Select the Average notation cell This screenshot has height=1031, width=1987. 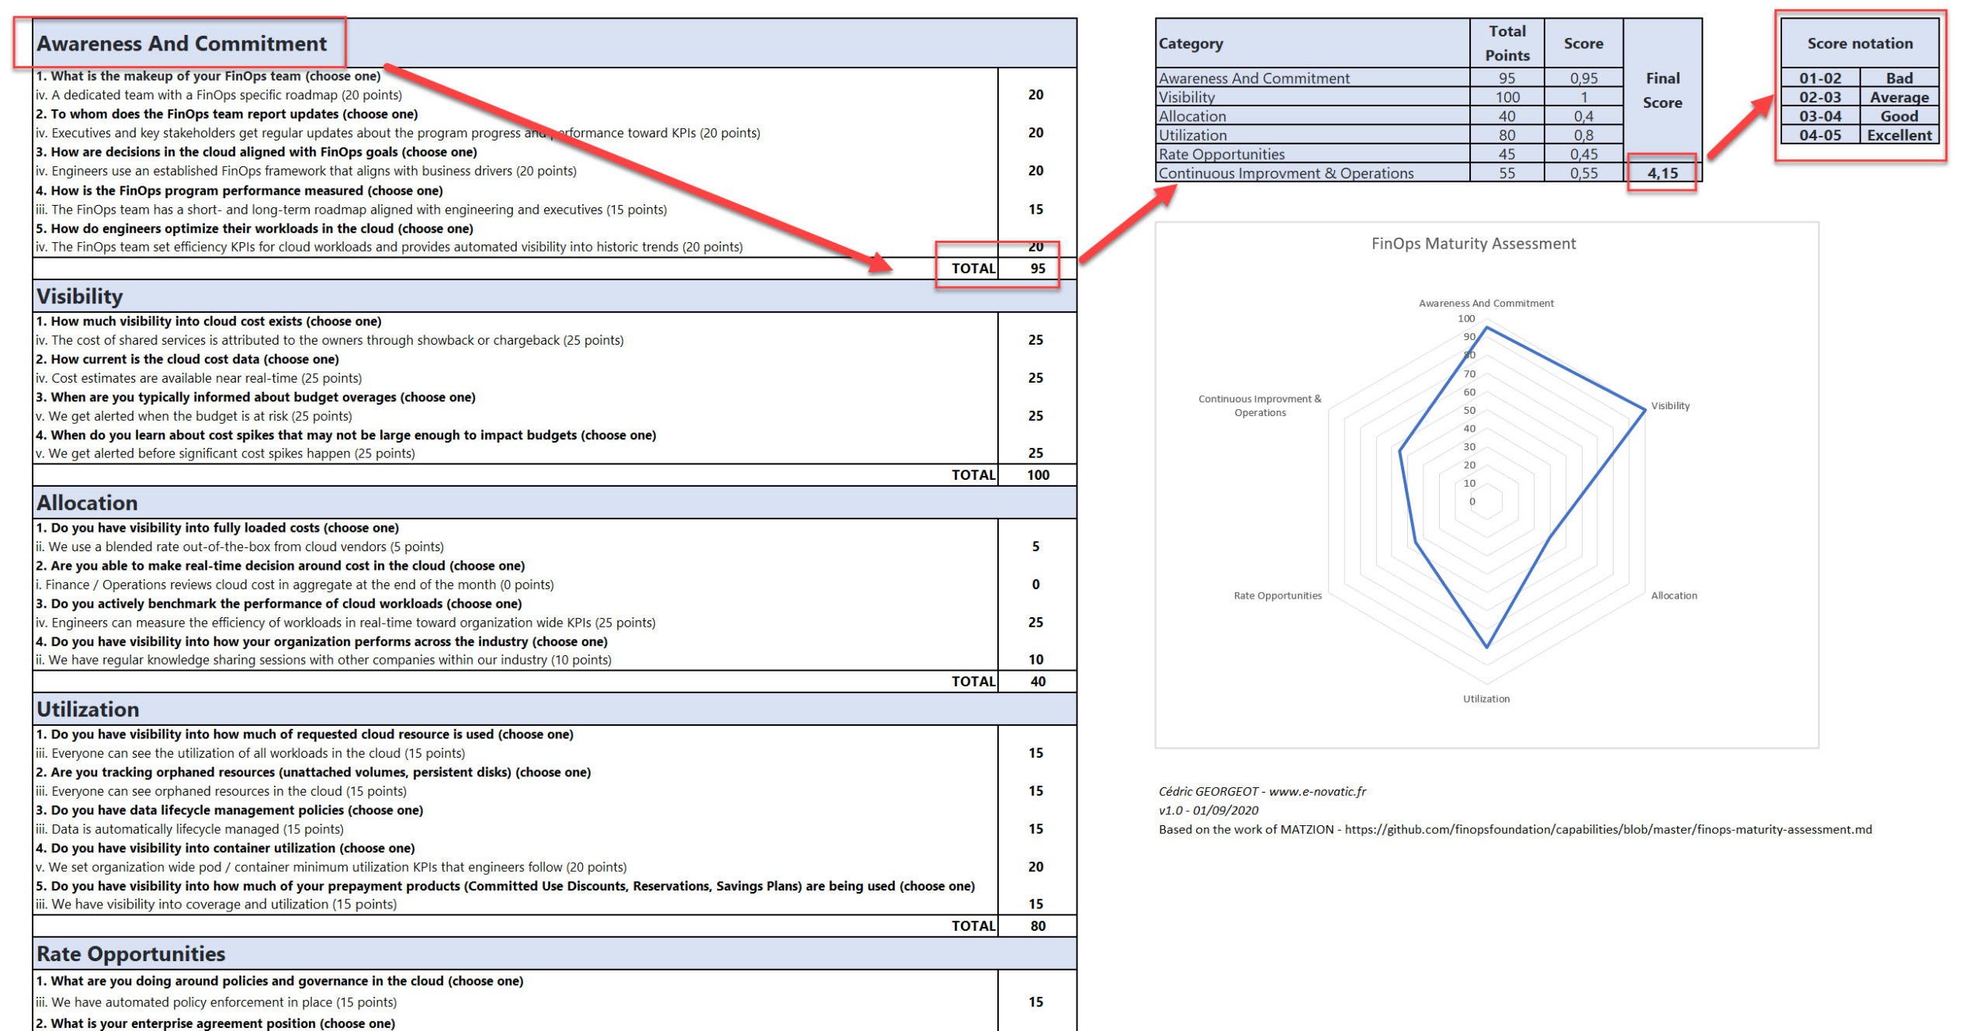click(x=1899, y=97)
